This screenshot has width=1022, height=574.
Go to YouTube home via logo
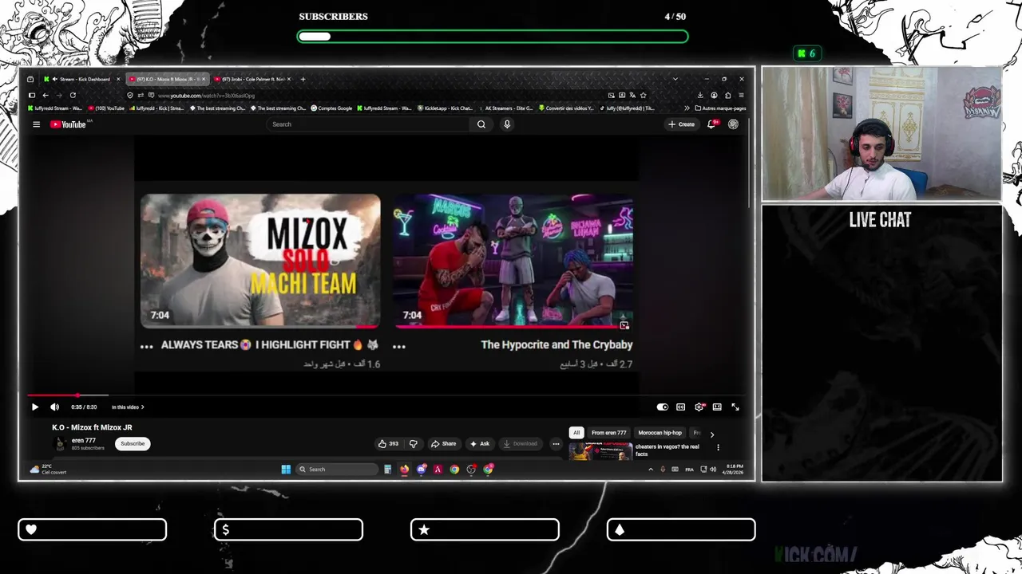coord(68,124)
